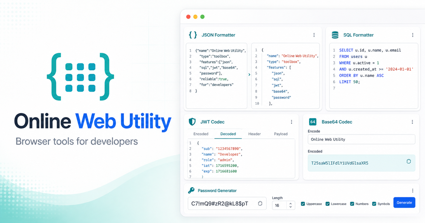This screenshot has width=425, height=223.
Task: Click the arrow between JSON input and output
Action: [249, 74]
